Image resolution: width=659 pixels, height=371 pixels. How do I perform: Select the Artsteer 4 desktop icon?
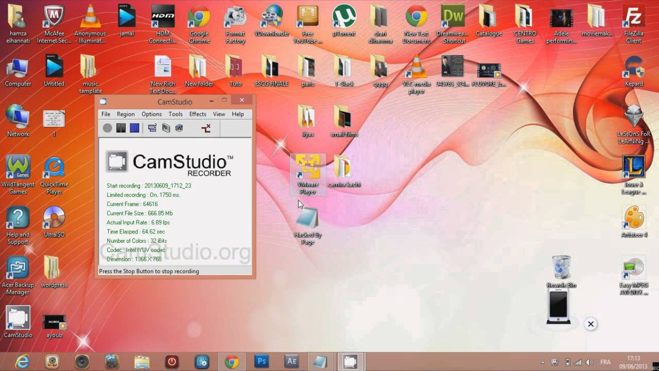click(x=634, y=222)
